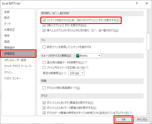Select 保存 category
The width and height of the screenshot is (152, 124).
click(18, 36)
